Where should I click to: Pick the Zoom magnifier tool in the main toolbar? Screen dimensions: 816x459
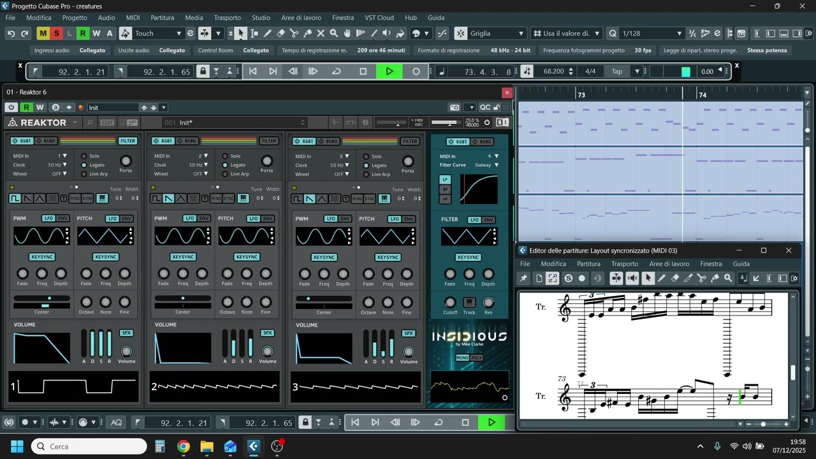coord(334,33)
